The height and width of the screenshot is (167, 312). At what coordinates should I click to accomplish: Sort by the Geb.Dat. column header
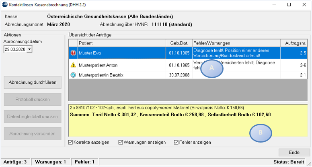point(179,43)
